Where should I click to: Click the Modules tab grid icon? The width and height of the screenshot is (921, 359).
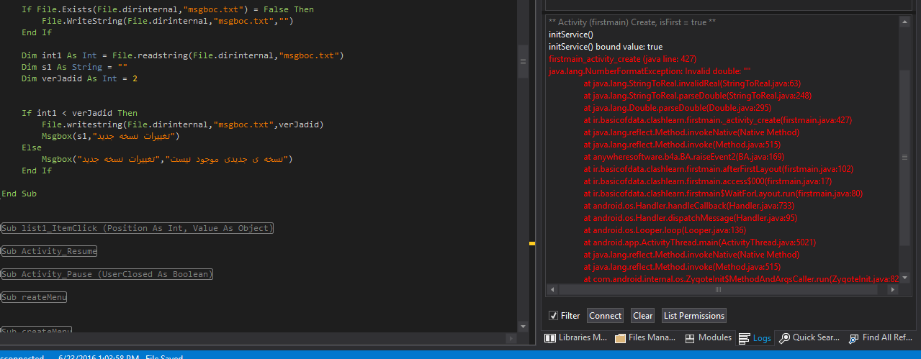[690, 337]
